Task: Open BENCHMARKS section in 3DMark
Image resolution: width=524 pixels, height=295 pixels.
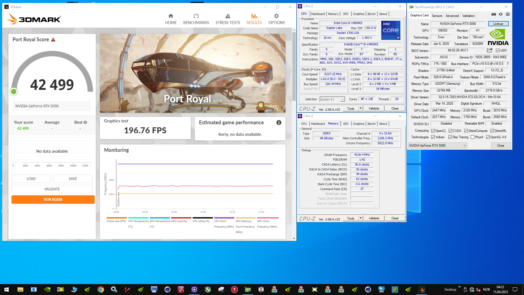Action: click(x=196, y=19)
